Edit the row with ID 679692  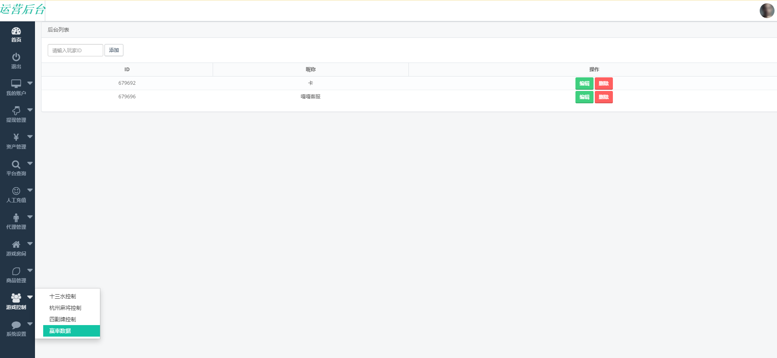(x=584, y=84)
